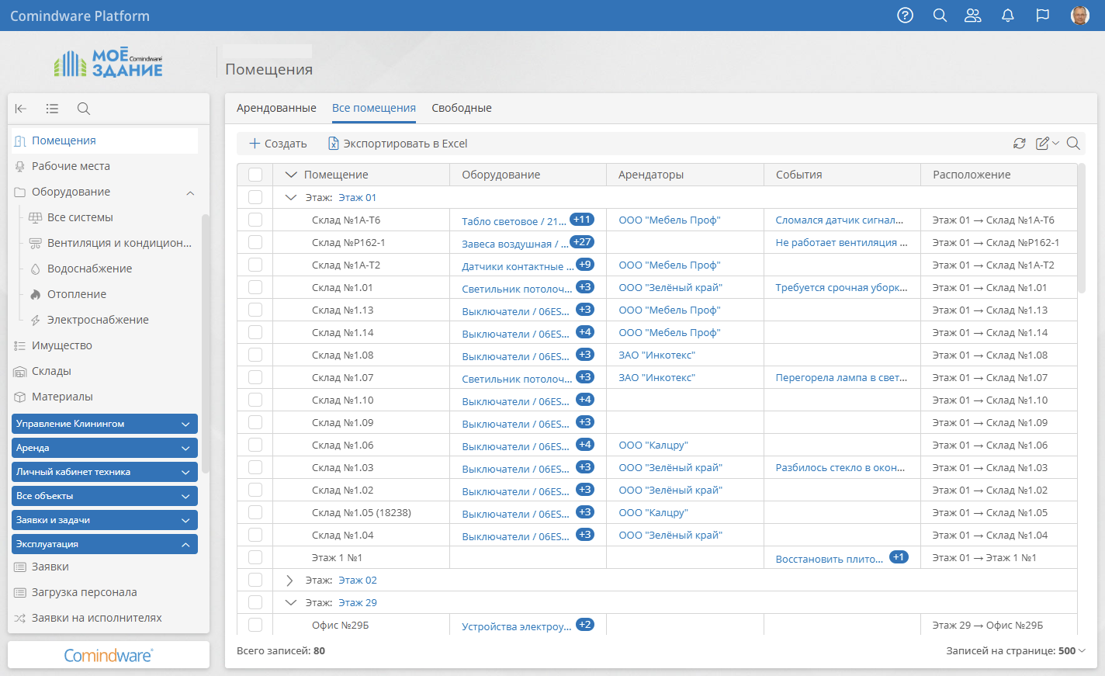Viewport: 1105px width, 676px height.
Task: Open the help question mark icon
Action: click(x=905, y=16)
